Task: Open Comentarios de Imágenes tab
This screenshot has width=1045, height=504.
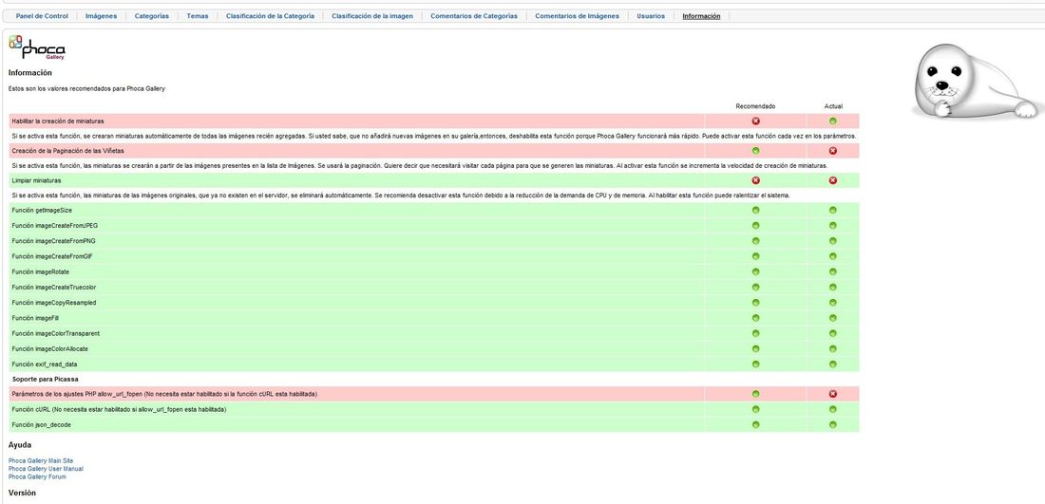Action: 577,16
